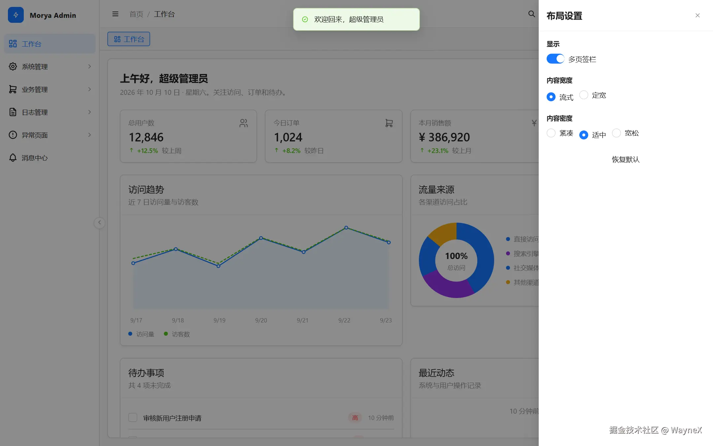Expand the 业务管理 submenu chevron
The image size is (713, 446).
[89, 89]
